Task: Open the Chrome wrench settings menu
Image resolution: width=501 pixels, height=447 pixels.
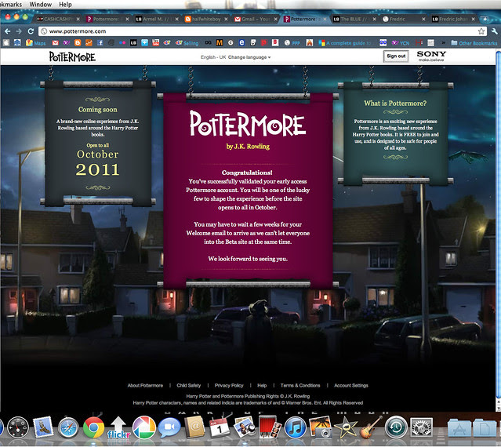Action: coord(494,31)
